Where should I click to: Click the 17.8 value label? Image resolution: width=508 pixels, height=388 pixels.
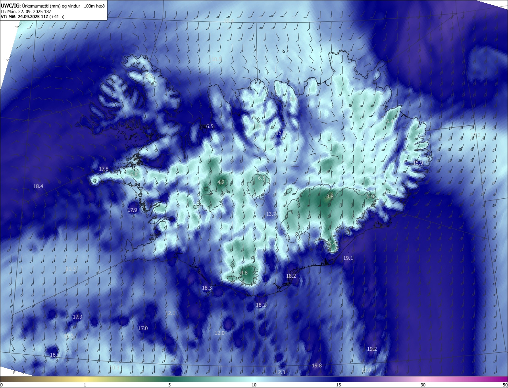click(x=104, y=169)
